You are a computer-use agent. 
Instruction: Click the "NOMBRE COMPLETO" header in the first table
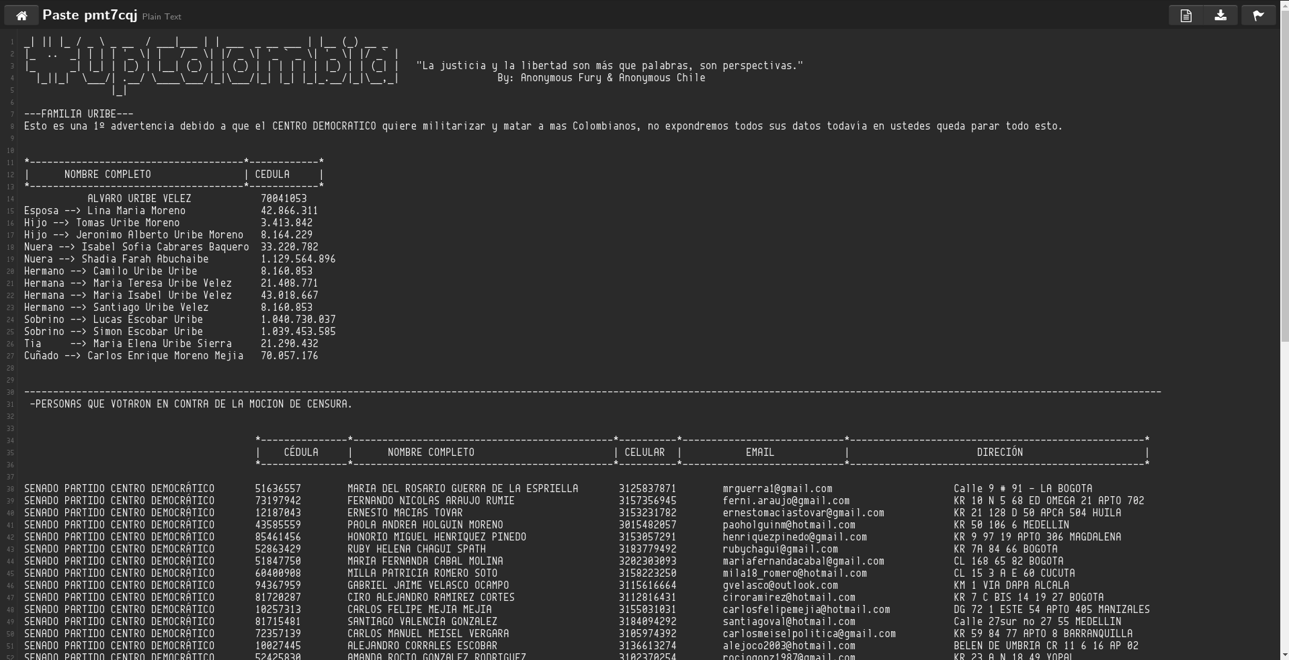tap(108, 175)
